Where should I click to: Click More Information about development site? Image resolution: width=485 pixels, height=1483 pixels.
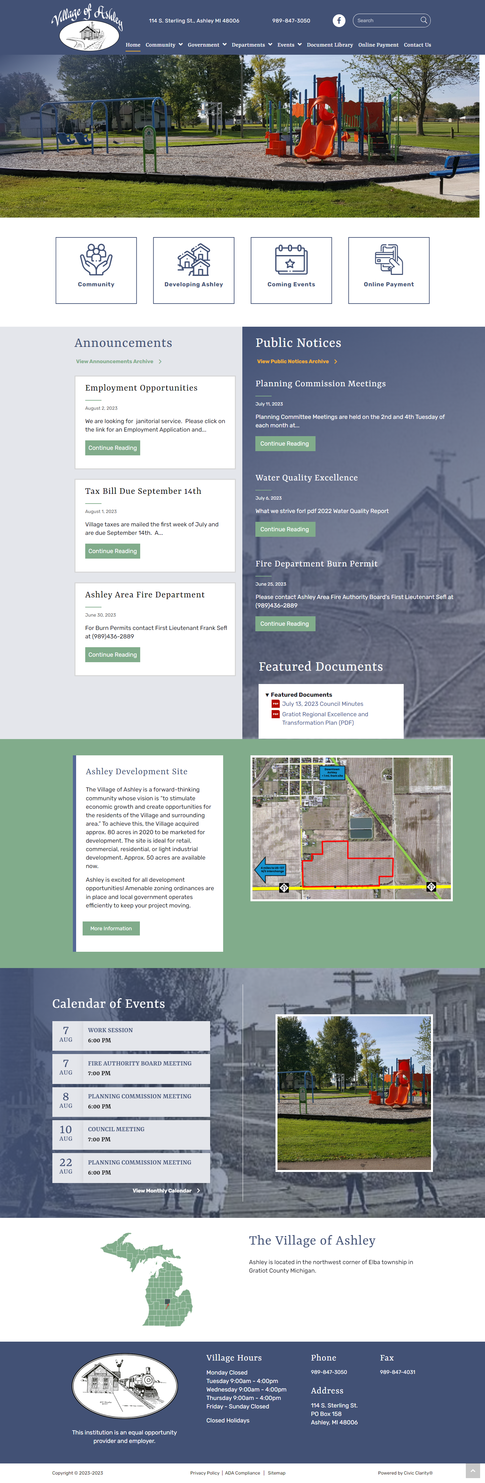(x=111, y=928)
